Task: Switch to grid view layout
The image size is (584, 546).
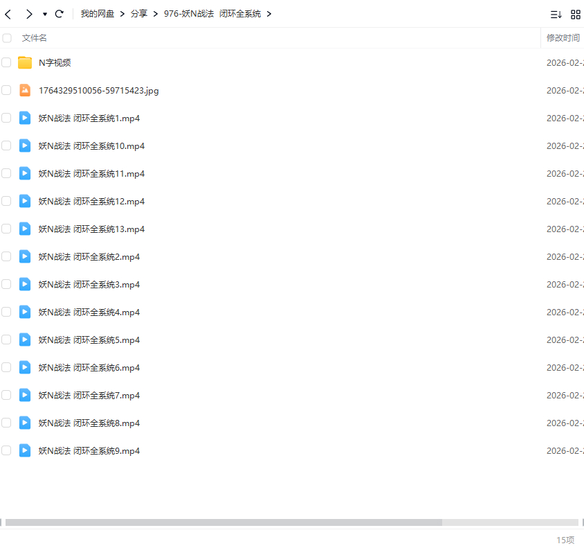Action: tap(575, 15)
